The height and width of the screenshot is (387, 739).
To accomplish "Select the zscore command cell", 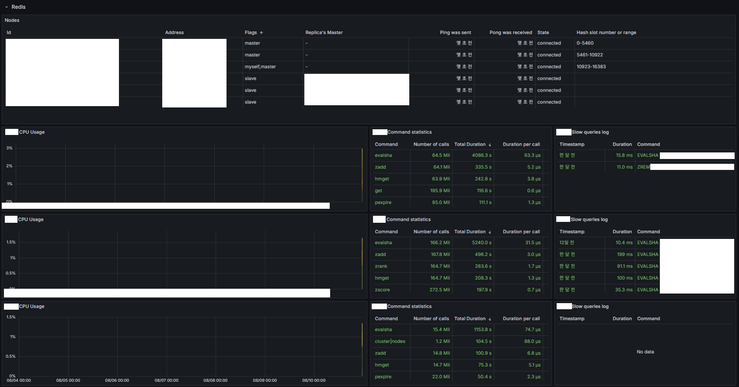I will (382, 290).
